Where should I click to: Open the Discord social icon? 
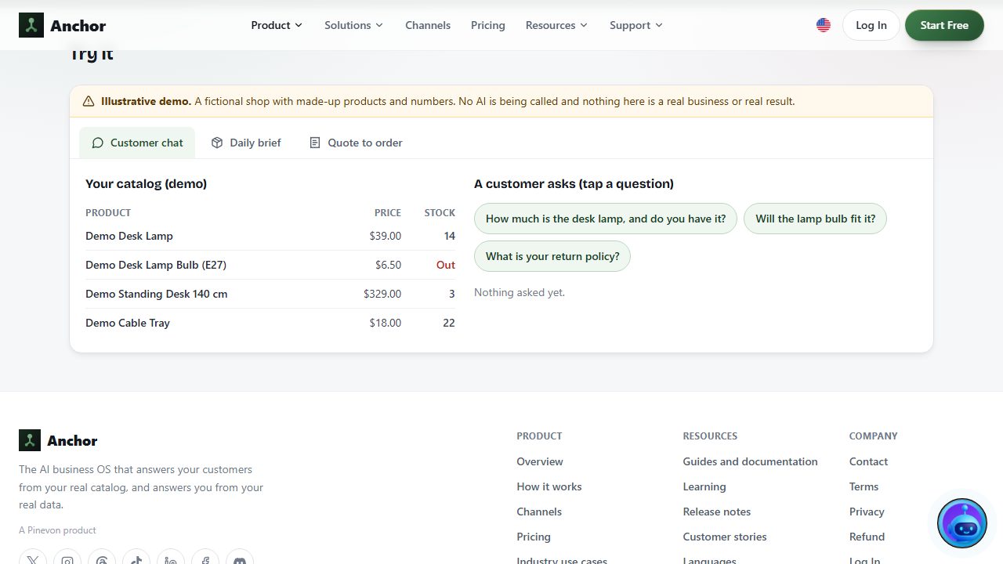point(240,561)
